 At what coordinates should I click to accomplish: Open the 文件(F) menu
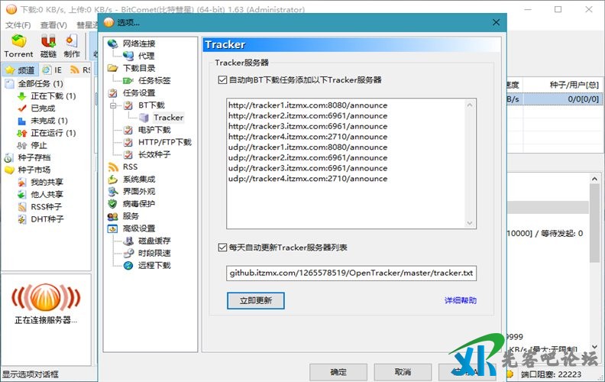(18, 25)
